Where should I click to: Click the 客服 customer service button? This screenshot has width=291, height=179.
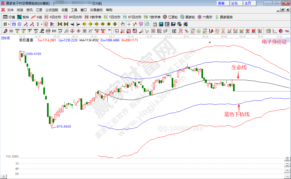221,3
